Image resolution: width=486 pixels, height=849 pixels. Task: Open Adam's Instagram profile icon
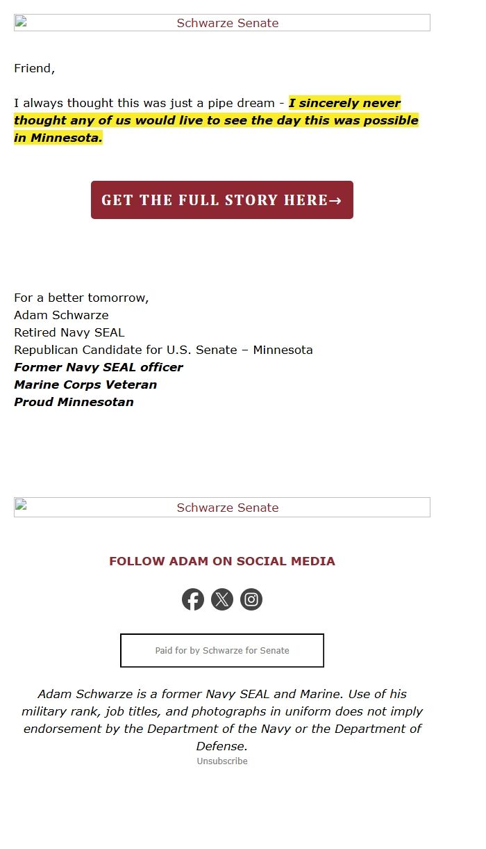pos(251,599)
